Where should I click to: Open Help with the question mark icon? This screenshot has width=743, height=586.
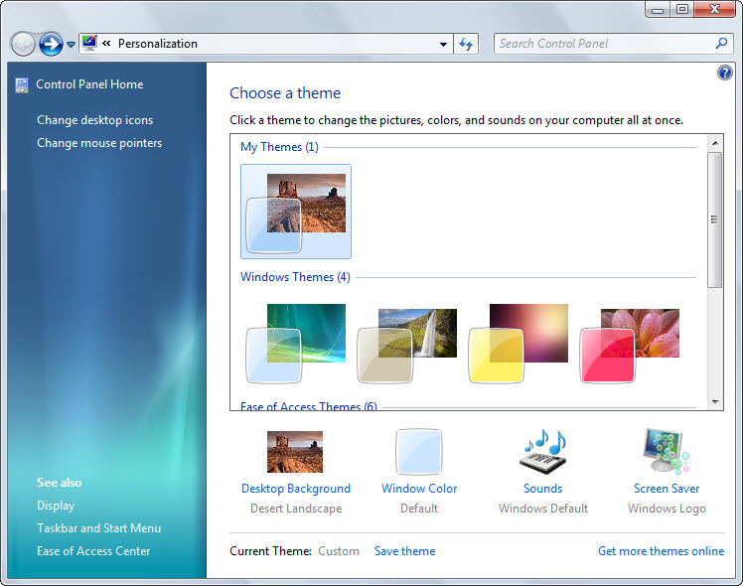(x=724, y=73)
